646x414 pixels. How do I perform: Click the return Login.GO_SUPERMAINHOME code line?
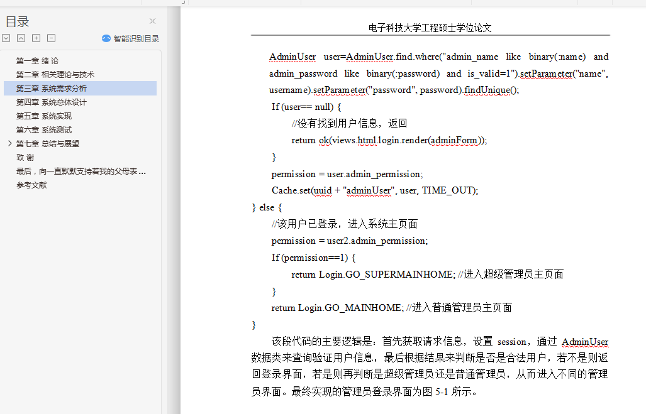coord(427,275)
